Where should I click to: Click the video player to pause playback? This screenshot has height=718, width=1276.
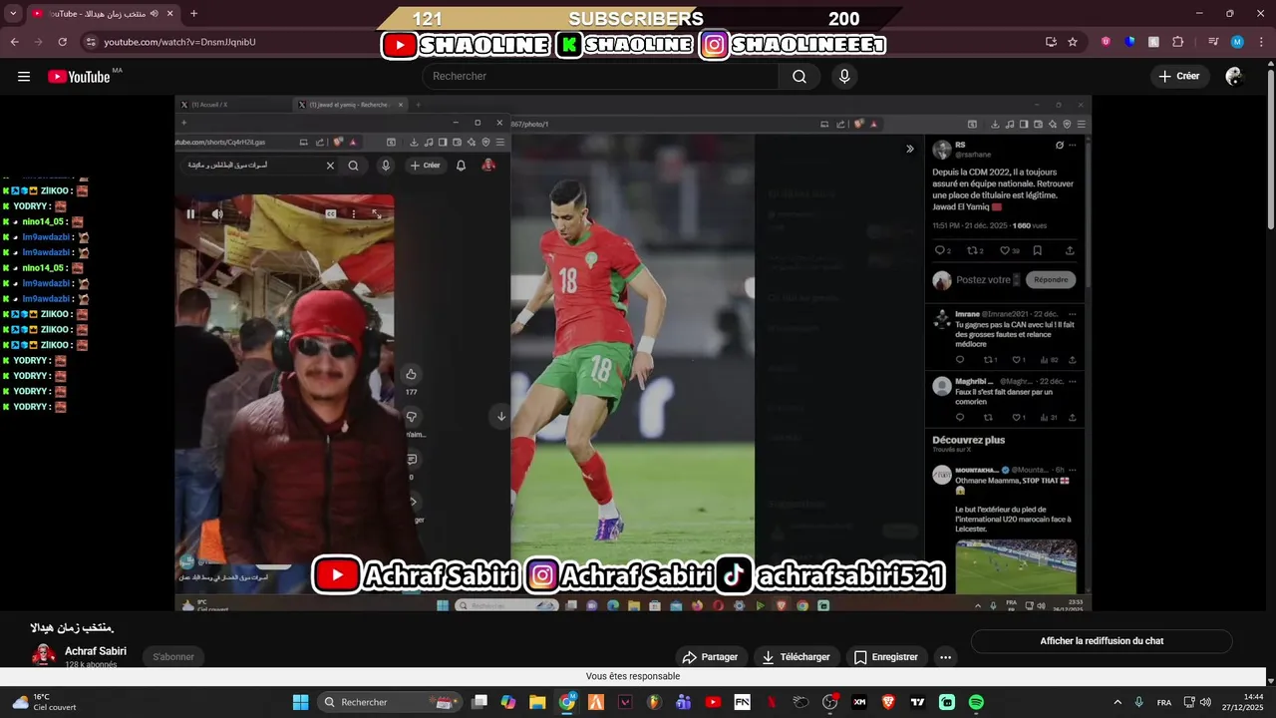[x=633, y=354]
